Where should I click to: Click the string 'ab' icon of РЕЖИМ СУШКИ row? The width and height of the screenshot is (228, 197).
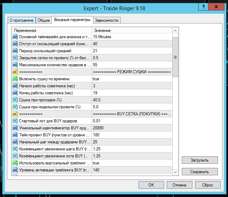[x=15, y=72]
